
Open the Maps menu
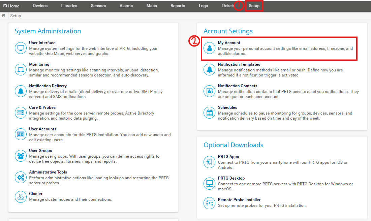[x=152, y=6]
